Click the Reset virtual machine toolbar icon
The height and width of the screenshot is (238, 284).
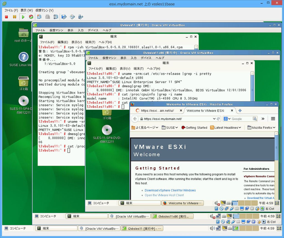point(31,17)
